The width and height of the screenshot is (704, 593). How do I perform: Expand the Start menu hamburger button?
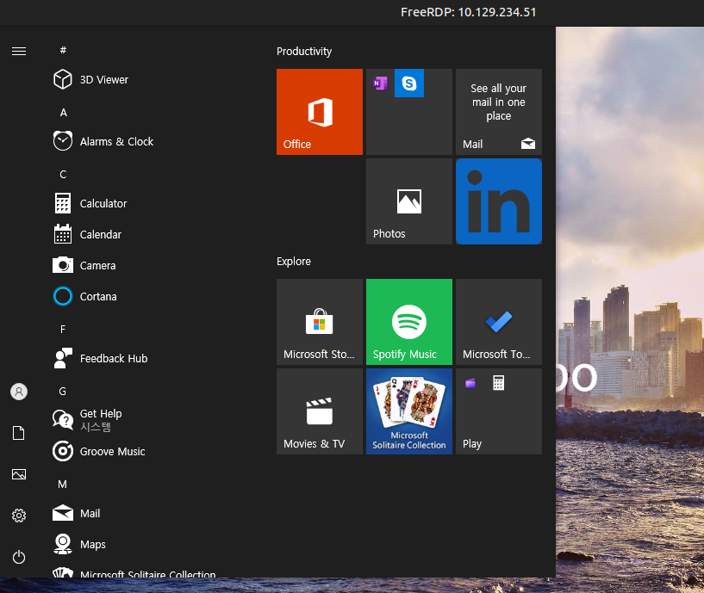(19, 51)
